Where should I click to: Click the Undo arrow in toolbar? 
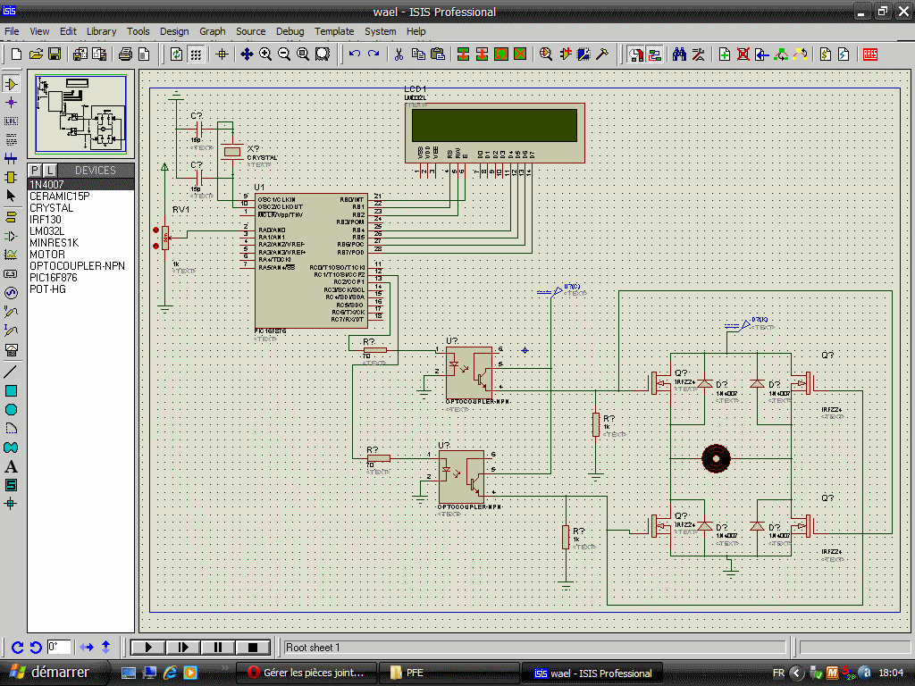[x=355, y=54]
